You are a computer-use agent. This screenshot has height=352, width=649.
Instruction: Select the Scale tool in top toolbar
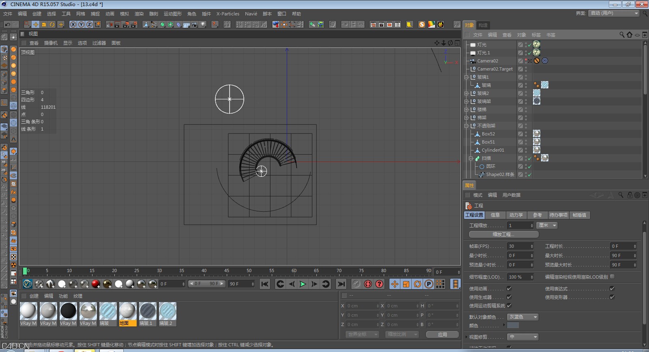coord(44,24)
